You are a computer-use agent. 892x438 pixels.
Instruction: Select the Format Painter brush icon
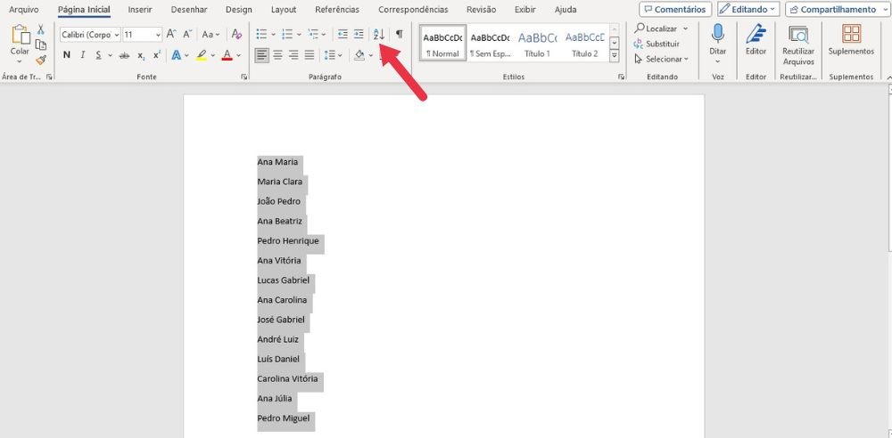(x=40, y=61)
